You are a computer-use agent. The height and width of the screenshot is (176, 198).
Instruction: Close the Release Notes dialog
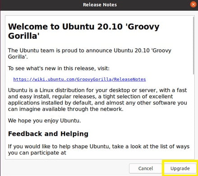click(x=193, y=5)
